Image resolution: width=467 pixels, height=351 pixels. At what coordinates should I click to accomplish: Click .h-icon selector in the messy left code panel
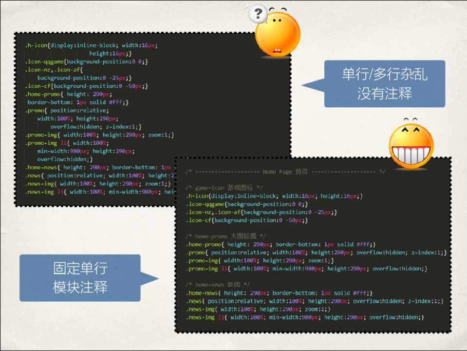(x=37, y=45)
